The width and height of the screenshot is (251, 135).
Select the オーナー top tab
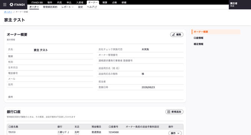coord(93,3)
